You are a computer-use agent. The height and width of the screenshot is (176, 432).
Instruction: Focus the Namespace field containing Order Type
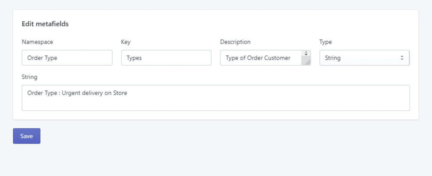coord(67,58)
